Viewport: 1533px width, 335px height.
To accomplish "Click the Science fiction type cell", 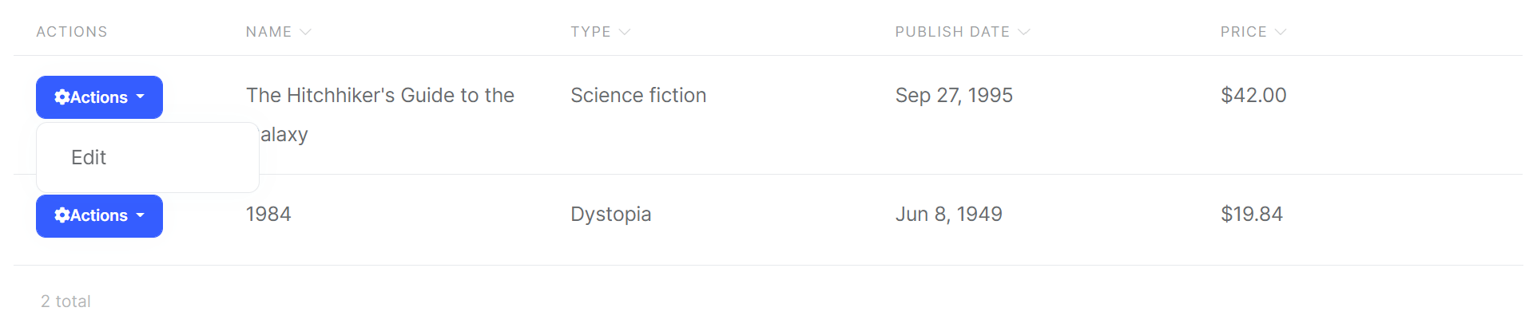I will point(638,96).
